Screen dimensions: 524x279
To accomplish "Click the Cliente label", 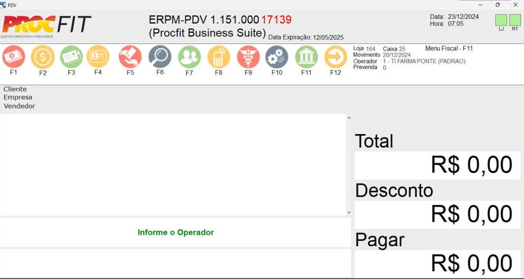I will [x=15, y=89].
